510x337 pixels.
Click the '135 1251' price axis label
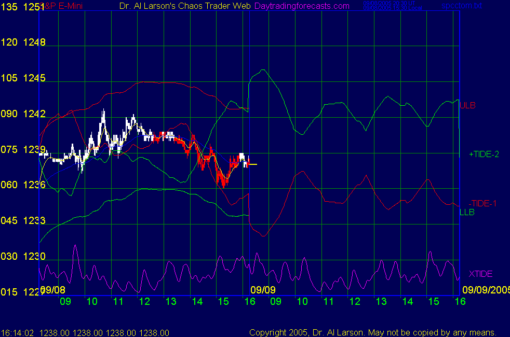(23, 7)
